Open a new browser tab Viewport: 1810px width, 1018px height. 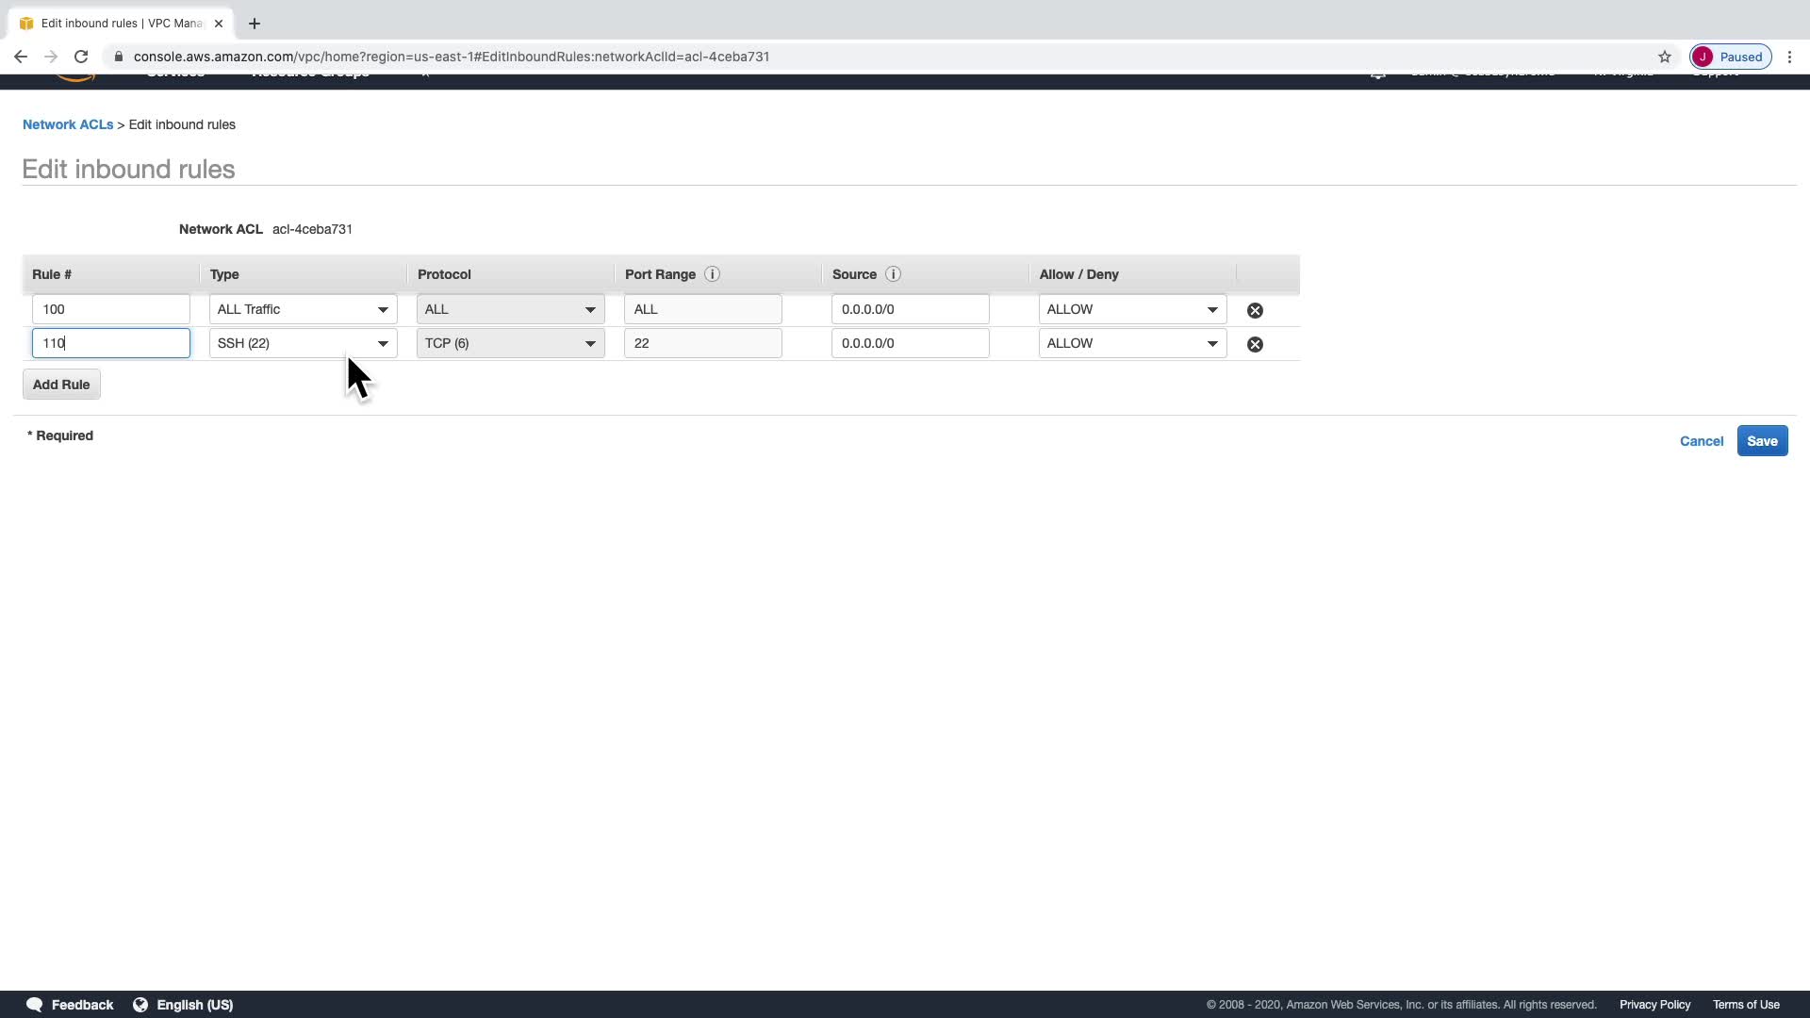[x=255, y=24]
